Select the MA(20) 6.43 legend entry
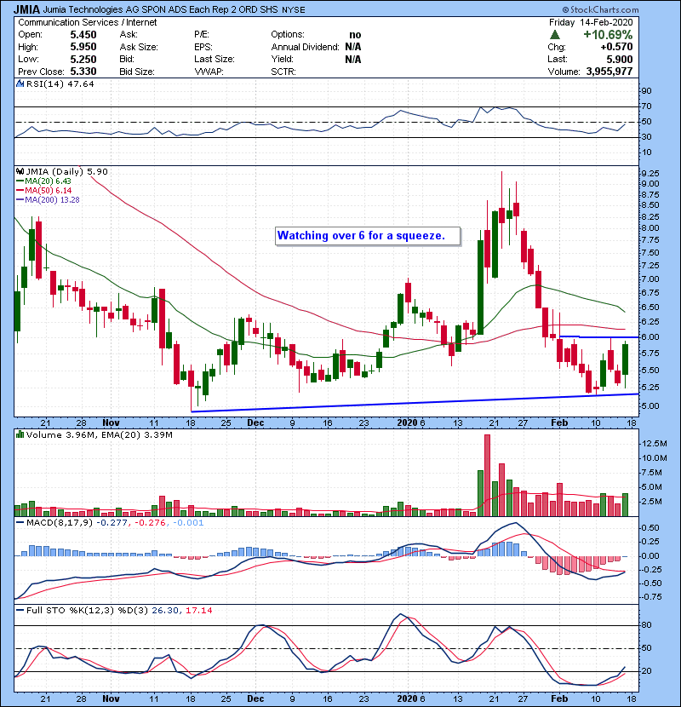This screenshot has height=707, width=681. (x=43, y=181)
